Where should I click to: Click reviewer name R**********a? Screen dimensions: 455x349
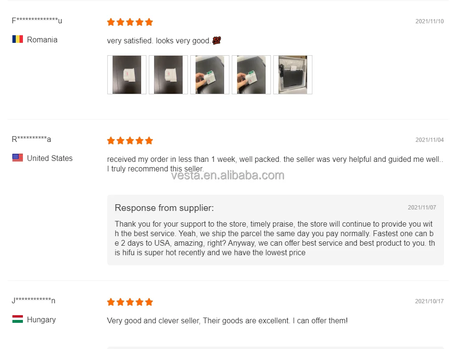31,139
